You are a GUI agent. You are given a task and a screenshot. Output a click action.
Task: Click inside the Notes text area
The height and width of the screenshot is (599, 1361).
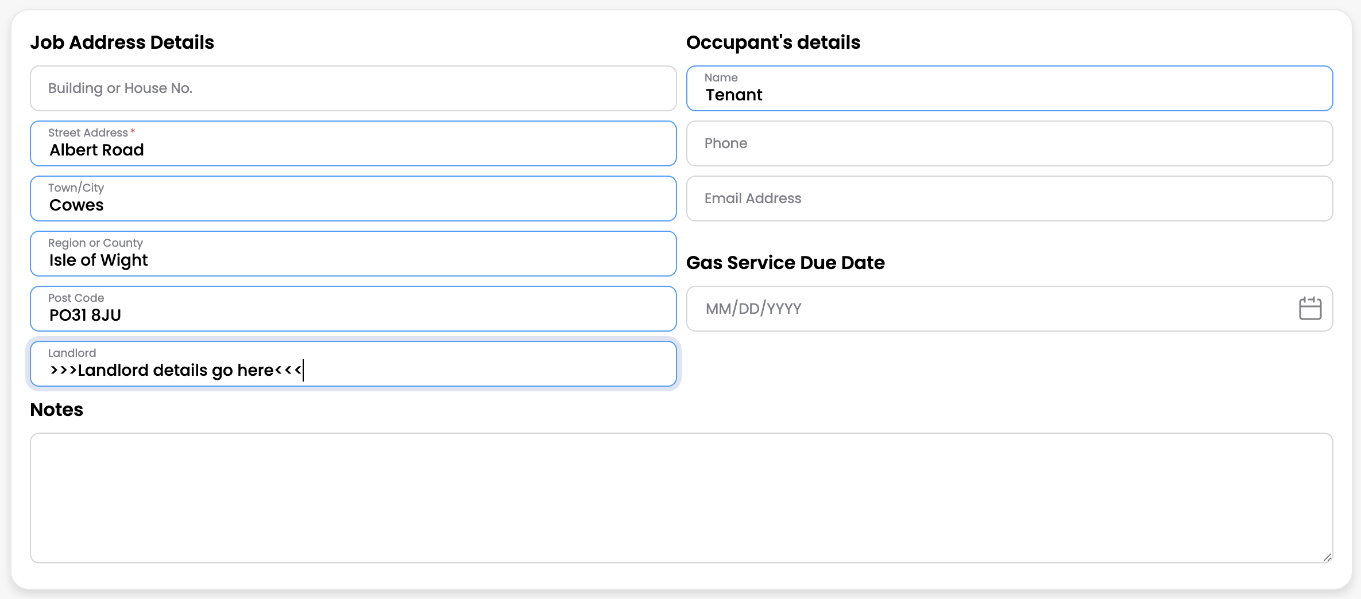coord(682,498)
